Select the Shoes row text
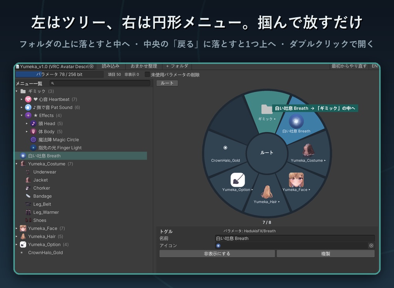The image size is (394, 288). click(40, 220)
